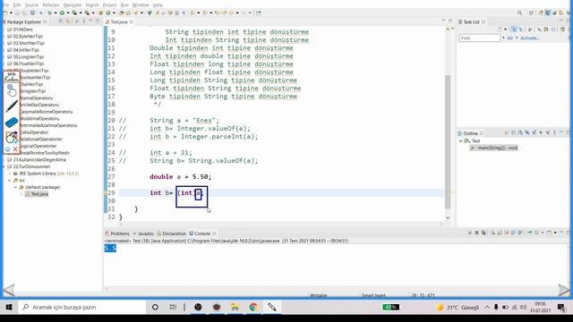Open the Refactor menu

(51, 4)
